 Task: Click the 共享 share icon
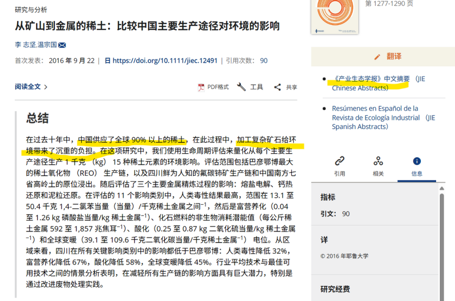point(277,87)
